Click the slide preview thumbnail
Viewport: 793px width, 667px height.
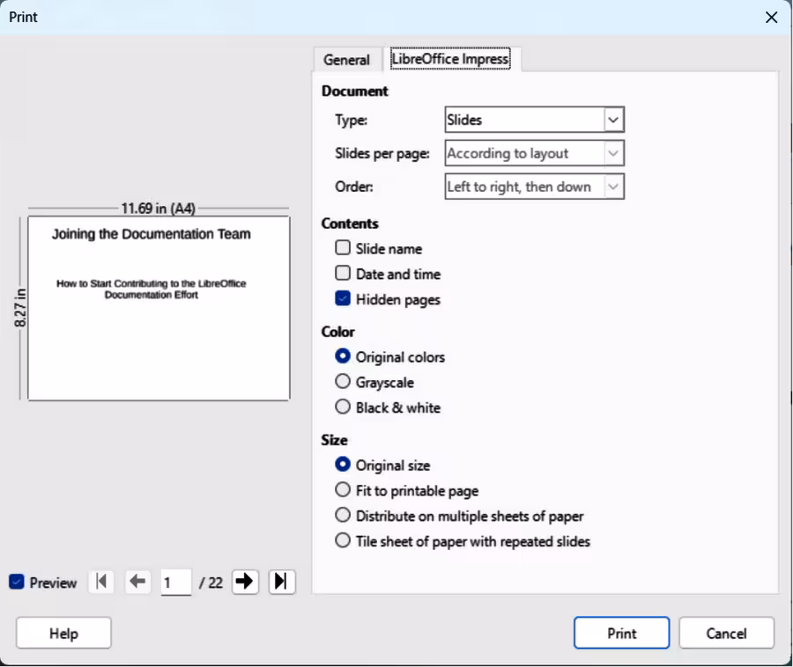click(x=159, y=309)
